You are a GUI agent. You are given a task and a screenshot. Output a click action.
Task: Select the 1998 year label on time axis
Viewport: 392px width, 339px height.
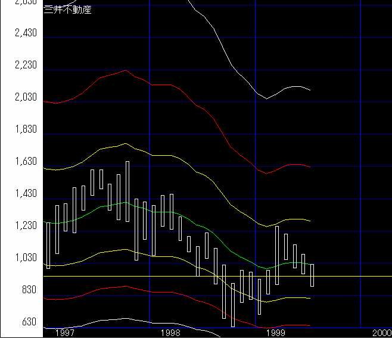coord(170,332)
